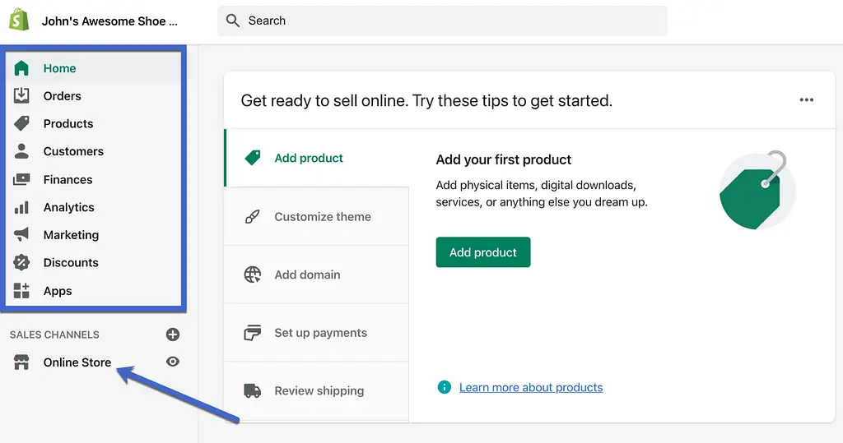Select the Add product setup tab

(317, 158)
